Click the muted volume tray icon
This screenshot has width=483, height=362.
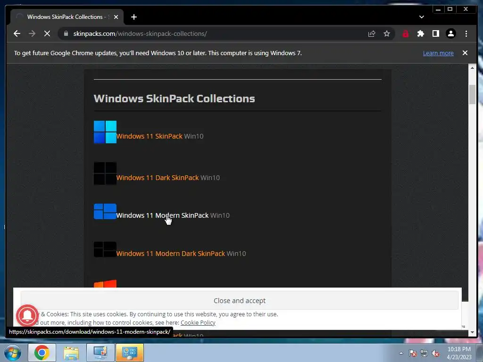point(435,353)
